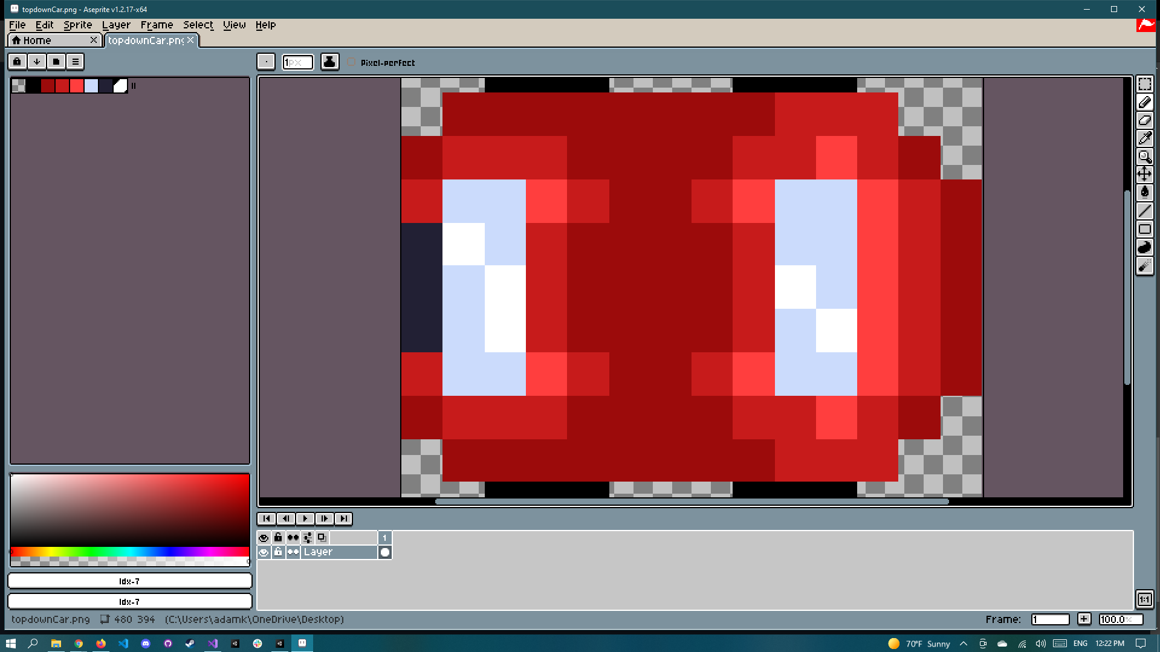This screenshot has height=652, width=1160.
Task: Select the Paint Bucket tool
Action: 1145,192
